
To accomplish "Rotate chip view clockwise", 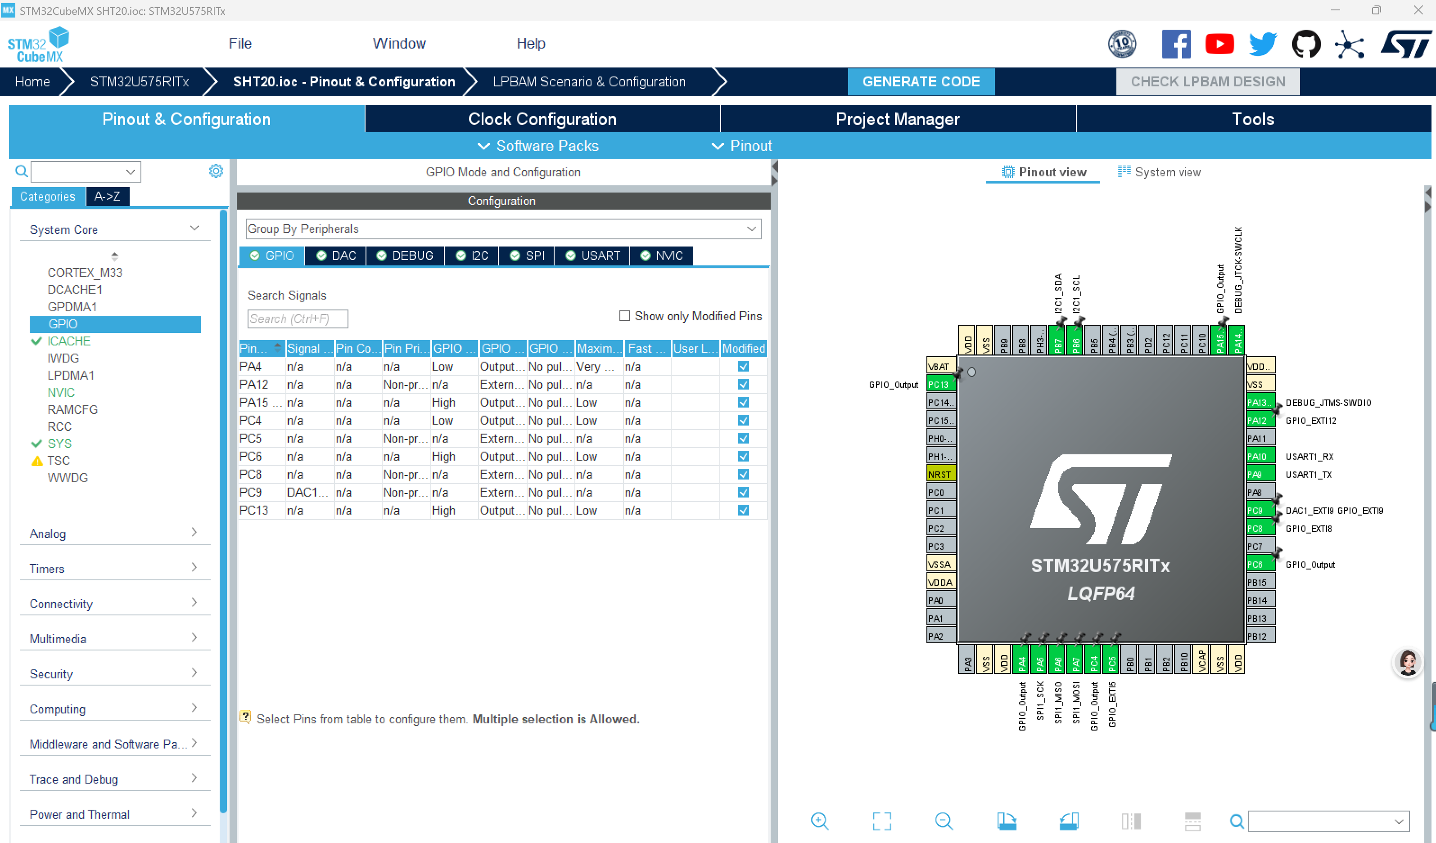I will click(1007, 821).
